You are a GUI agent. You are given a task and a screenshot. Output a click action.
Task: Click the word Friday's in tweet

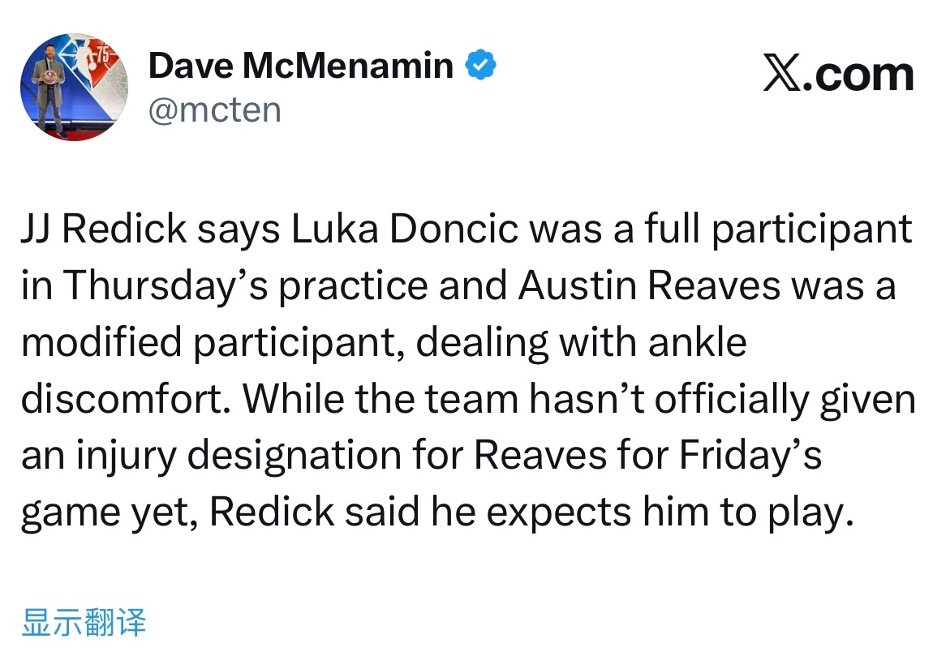pos(750,455)
